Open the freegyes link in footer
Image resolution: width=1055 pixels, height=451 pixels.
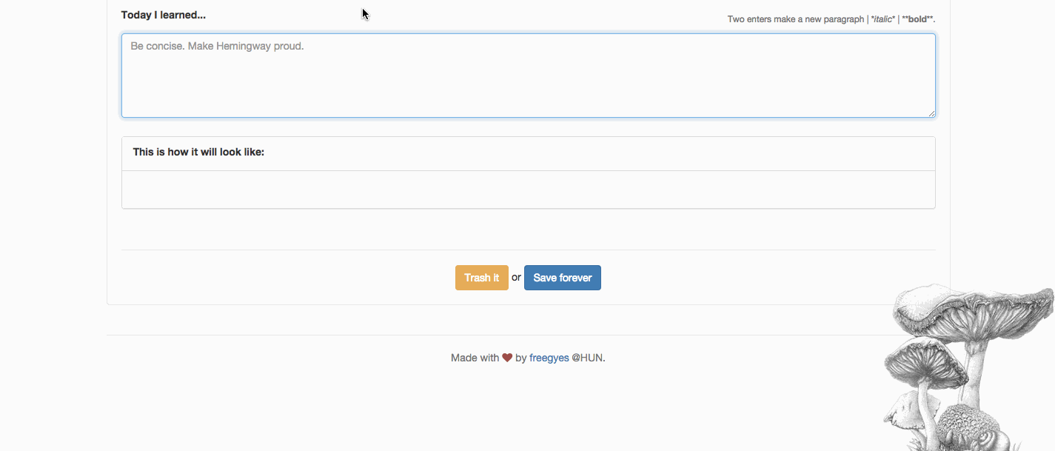[x=549, y=358]
